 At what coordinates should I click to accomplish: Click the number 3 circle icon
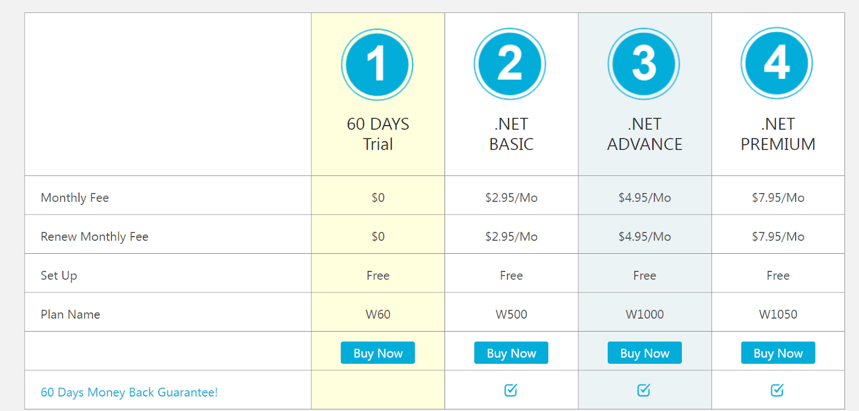[644, 64]
